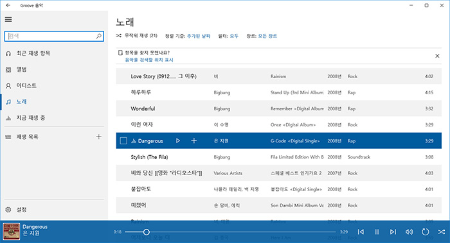Select 노래 in the sidebar
This screenshot has width=450, height=243.
(x=21, y=101)
